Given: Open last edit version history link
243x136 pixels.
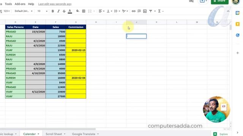Looking at the screenshot, I should pos(55,4).
